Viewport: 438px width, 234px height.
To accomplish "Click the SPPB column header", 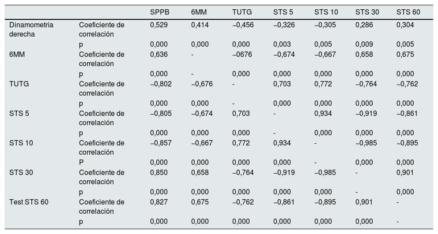I will (x=159, y=12).
